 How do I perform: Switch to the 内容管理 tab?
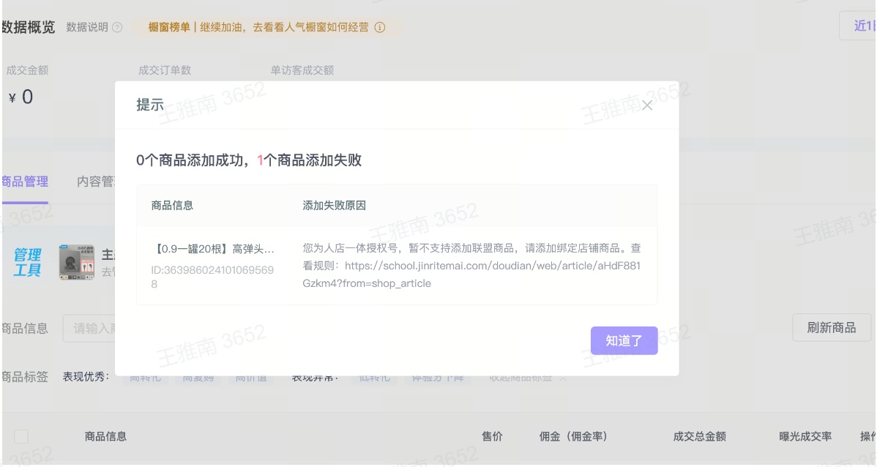tap(97, 182)
